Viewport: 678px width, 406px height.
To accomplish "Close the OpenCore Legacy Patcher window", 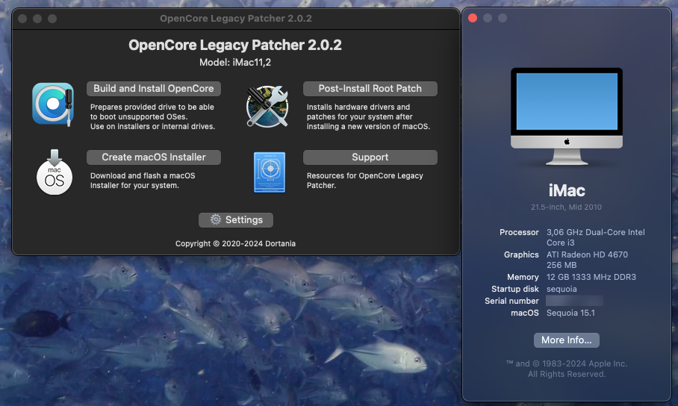I will point(22,19).
